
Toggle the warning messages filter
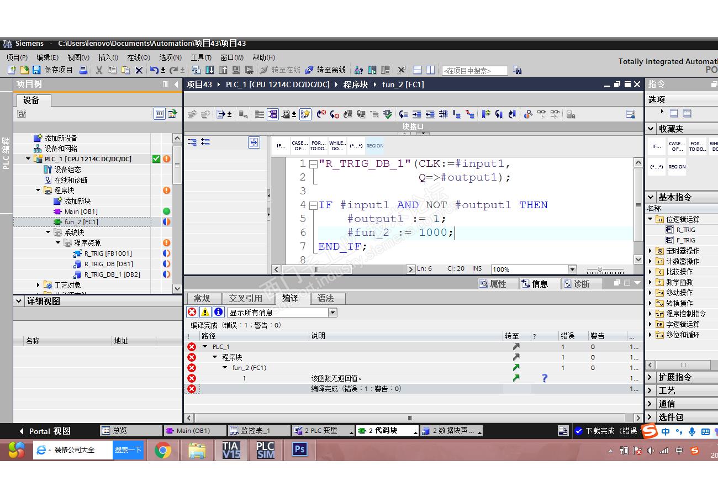205,312
